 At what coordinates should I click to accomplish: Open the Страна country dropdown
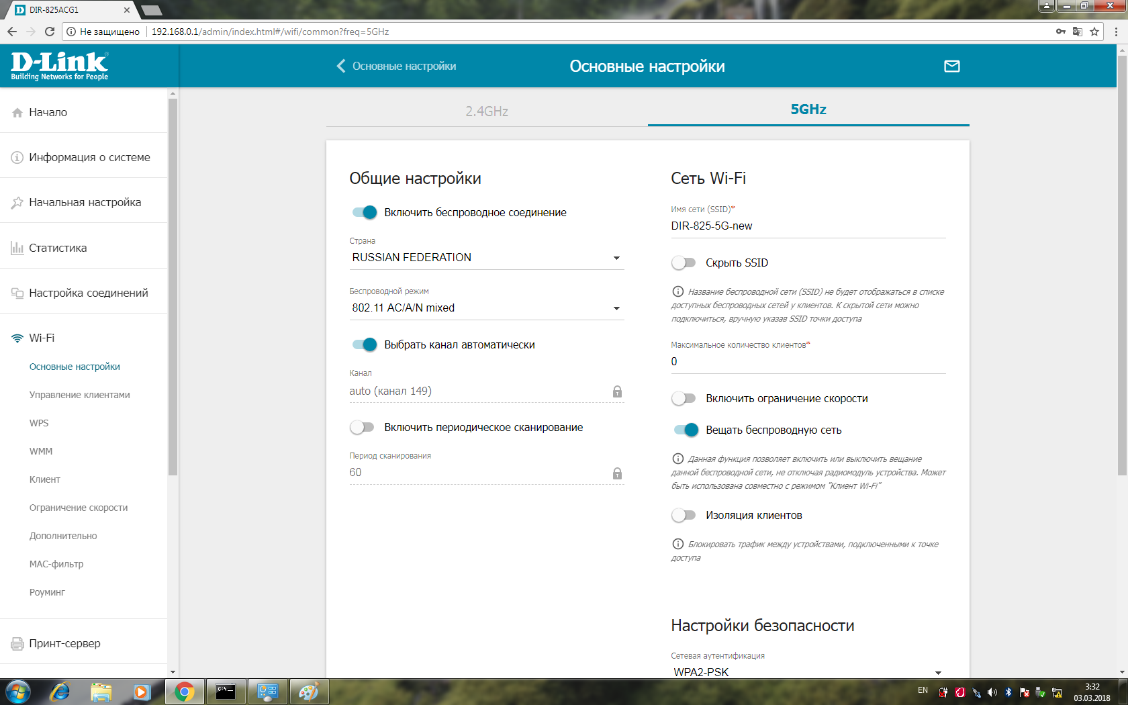pyautogui.click(x=486, y=258)
